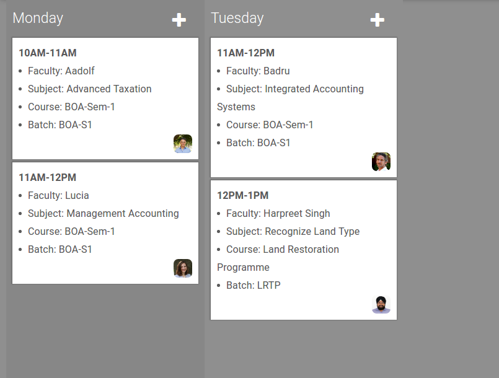This screenshot has height=378, width=499.
Task: Open Badru's faculty avatar photo
Action: [x=381, y=162]
